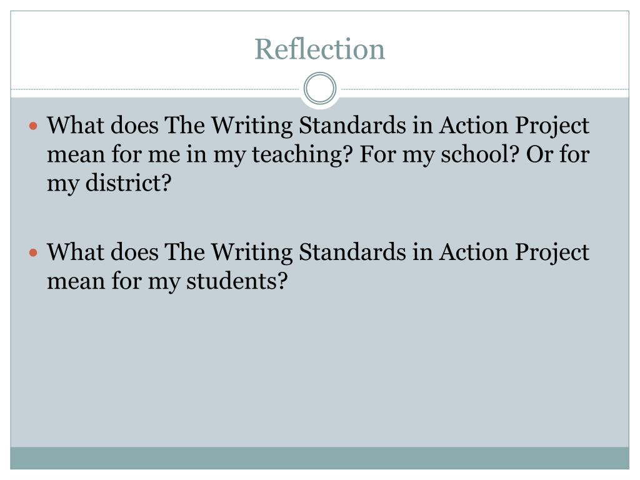Click 'Or for' at end of second line
The width and height of the screenshot is (640, 480).
(557, 154)
